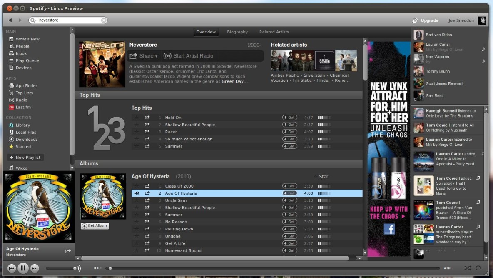The height and width of the screenshot is (278, 493).
Task: Share the Racer track icon
Action: click(x=147, y=132)
